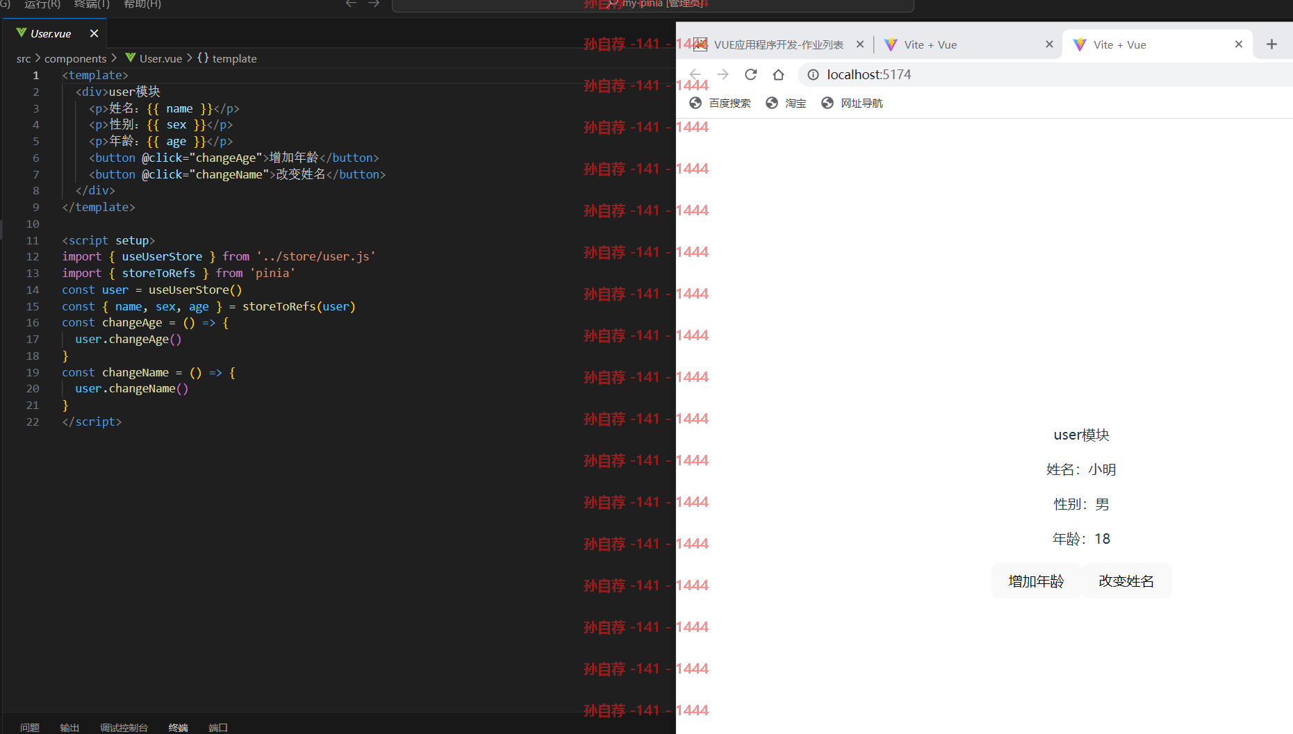The image size is (1293, 734).
Task: Click components in the editor breadcrumb
Action: (x=75, y=58)
